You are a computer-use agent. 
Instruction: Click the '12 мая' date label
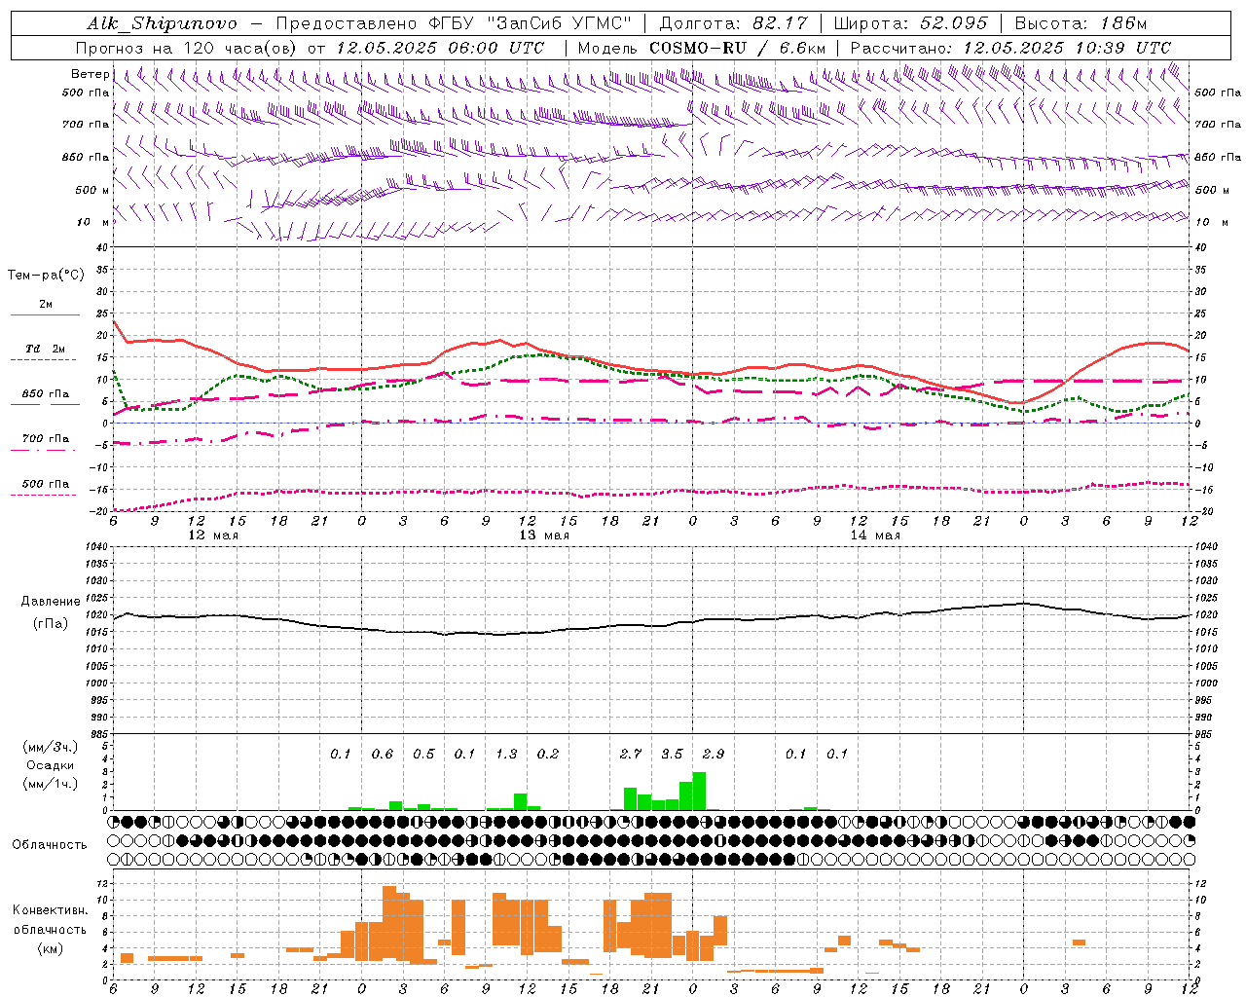(213, 535)
